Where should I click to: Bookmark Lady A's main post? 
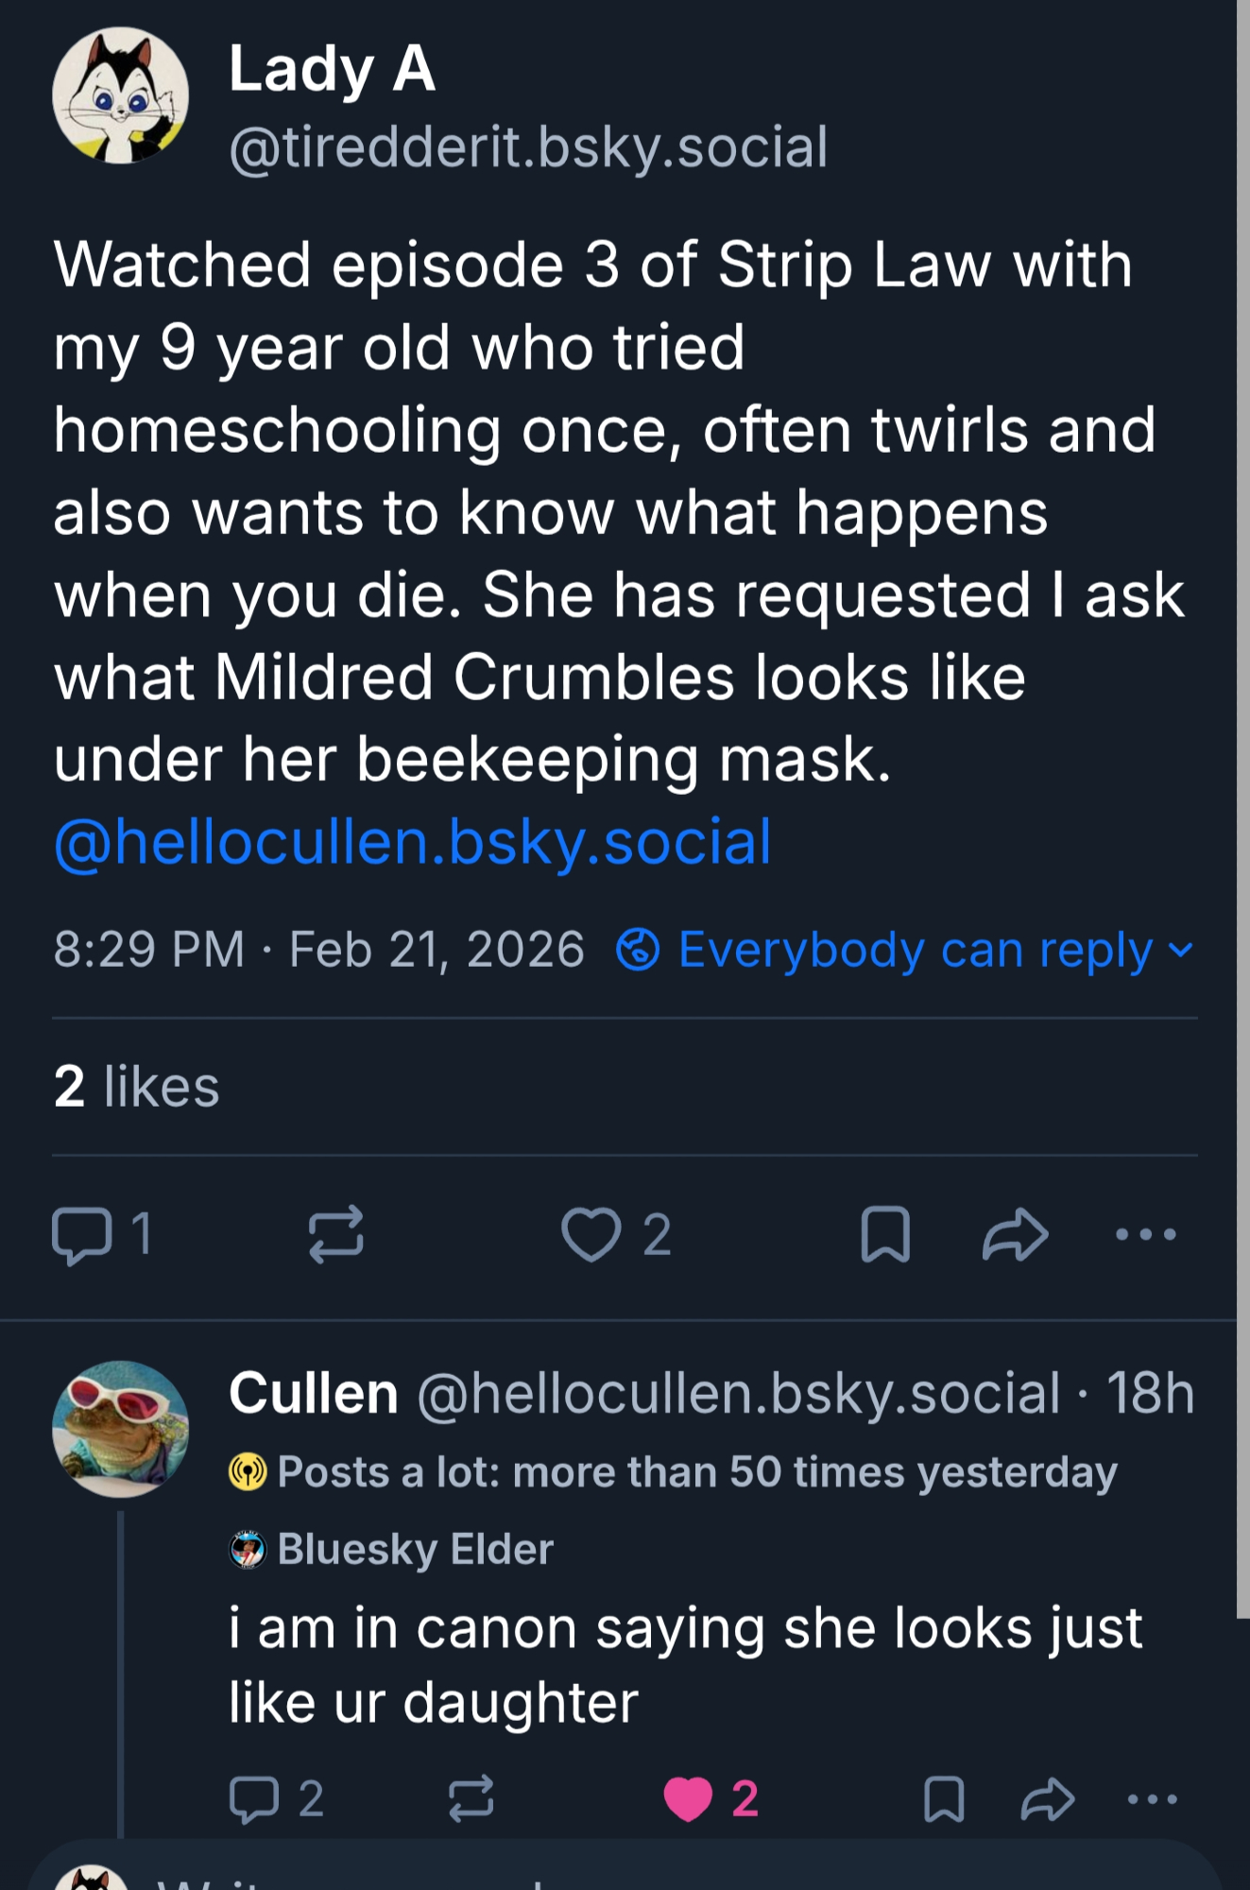(885, 1234)
